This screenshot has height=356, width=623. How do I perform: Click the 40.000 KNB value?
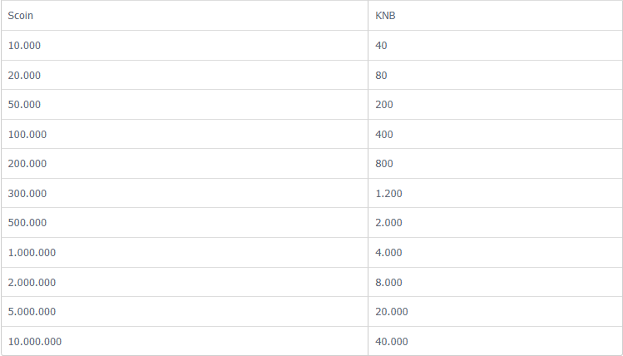coord(392,341)
